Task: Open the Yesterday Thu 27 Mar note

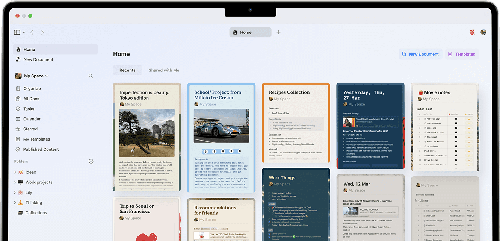Action: 370,126
